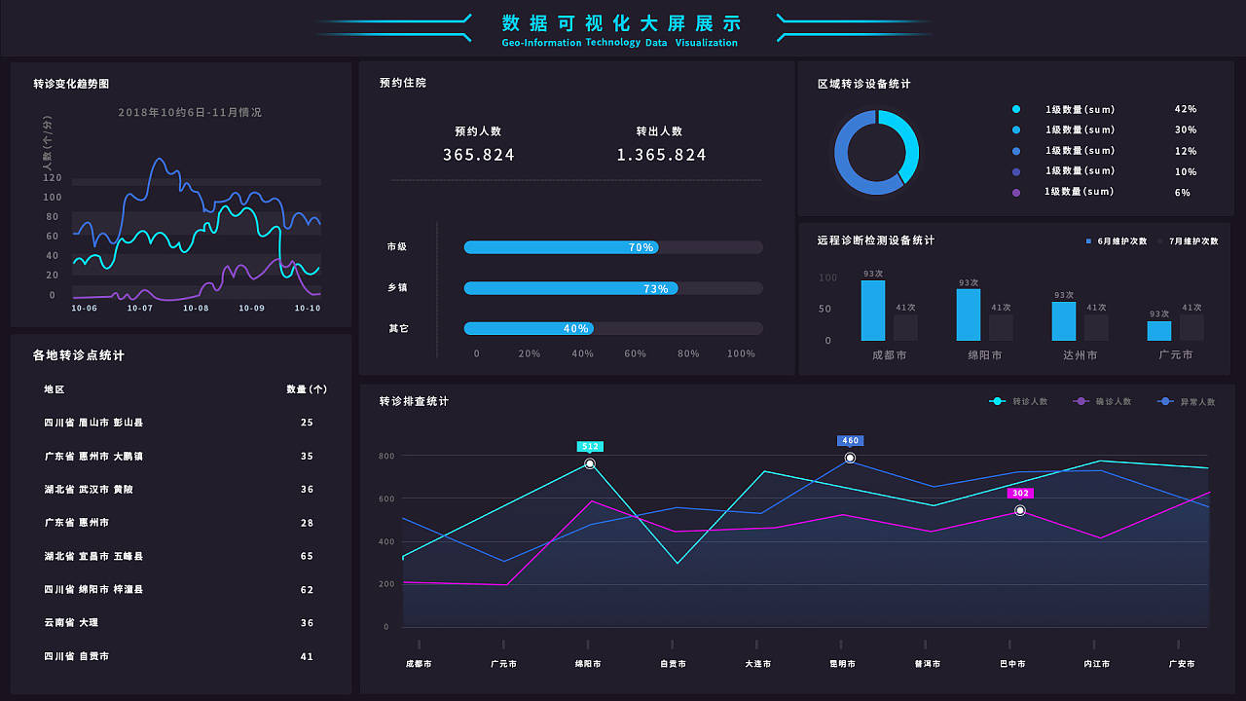The image size is (1246, 701).
Task: Select the 12% legend dot
Action: (x=1016, y=151)
